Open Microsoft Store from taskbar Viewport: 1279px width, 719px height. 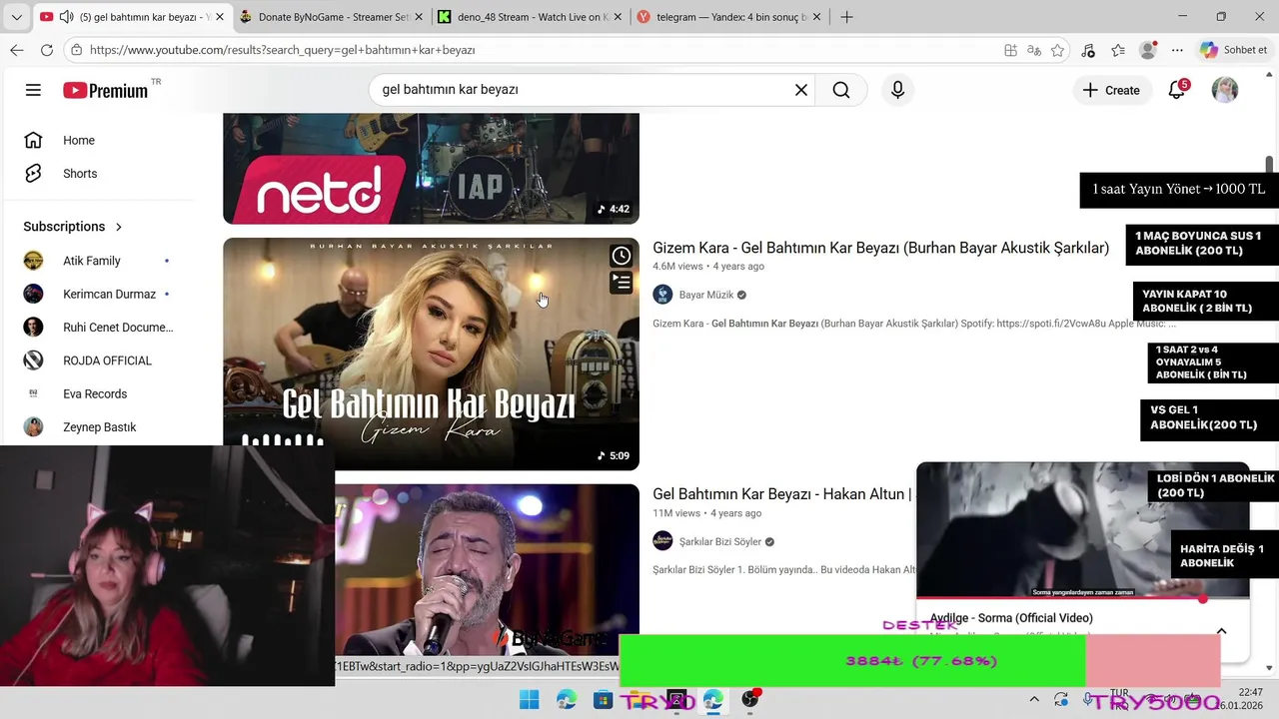[603, 700]
